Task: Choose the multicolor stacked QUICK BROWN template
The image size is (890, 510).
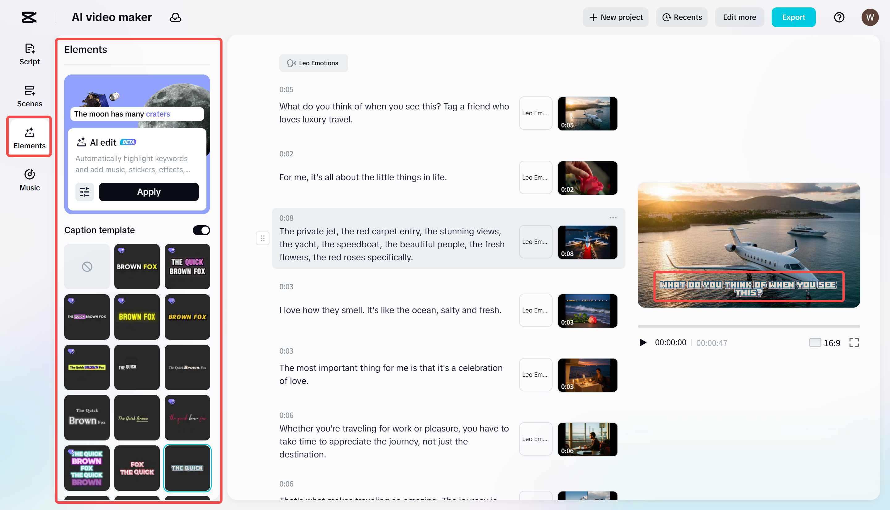Action: coord(87,468)
